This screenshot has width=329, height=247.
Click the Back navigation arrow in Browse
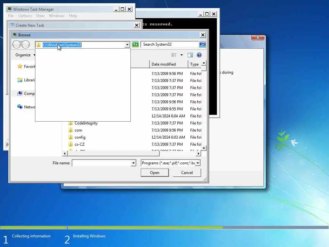pyautogui.click(x=17, y=44)
